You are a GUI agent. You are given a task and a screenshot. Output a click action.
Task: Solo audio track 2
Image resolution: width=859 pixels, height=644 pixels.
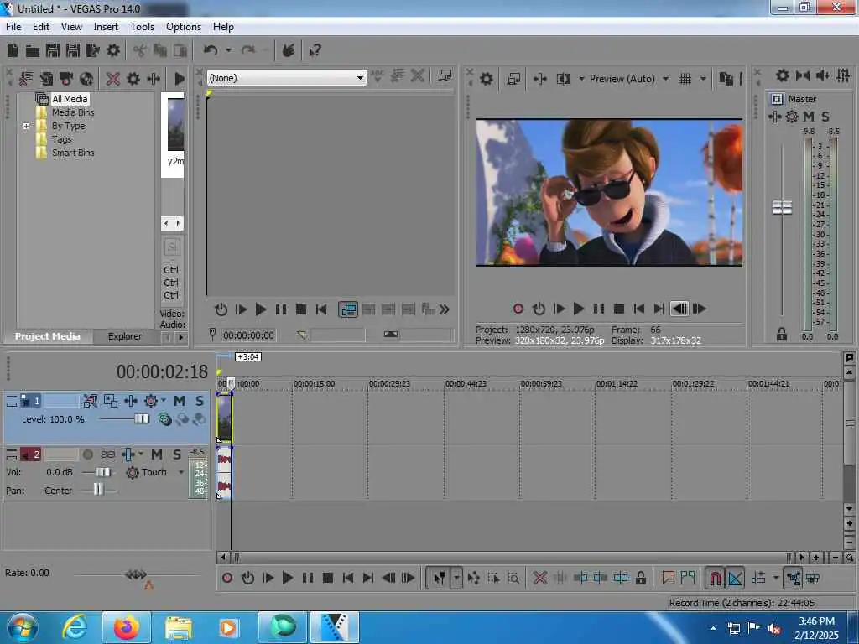click(176, 454)
